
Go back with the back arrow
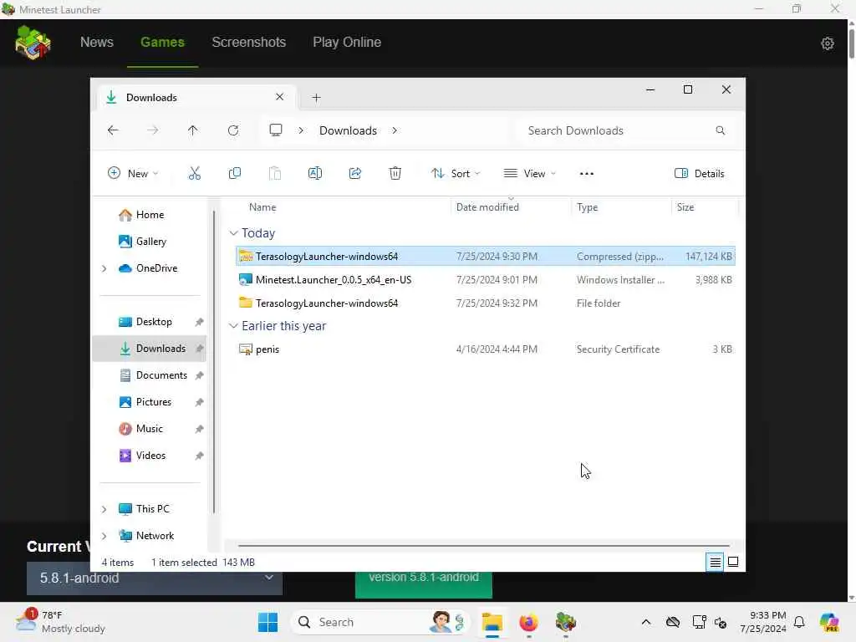click(113, 130)
